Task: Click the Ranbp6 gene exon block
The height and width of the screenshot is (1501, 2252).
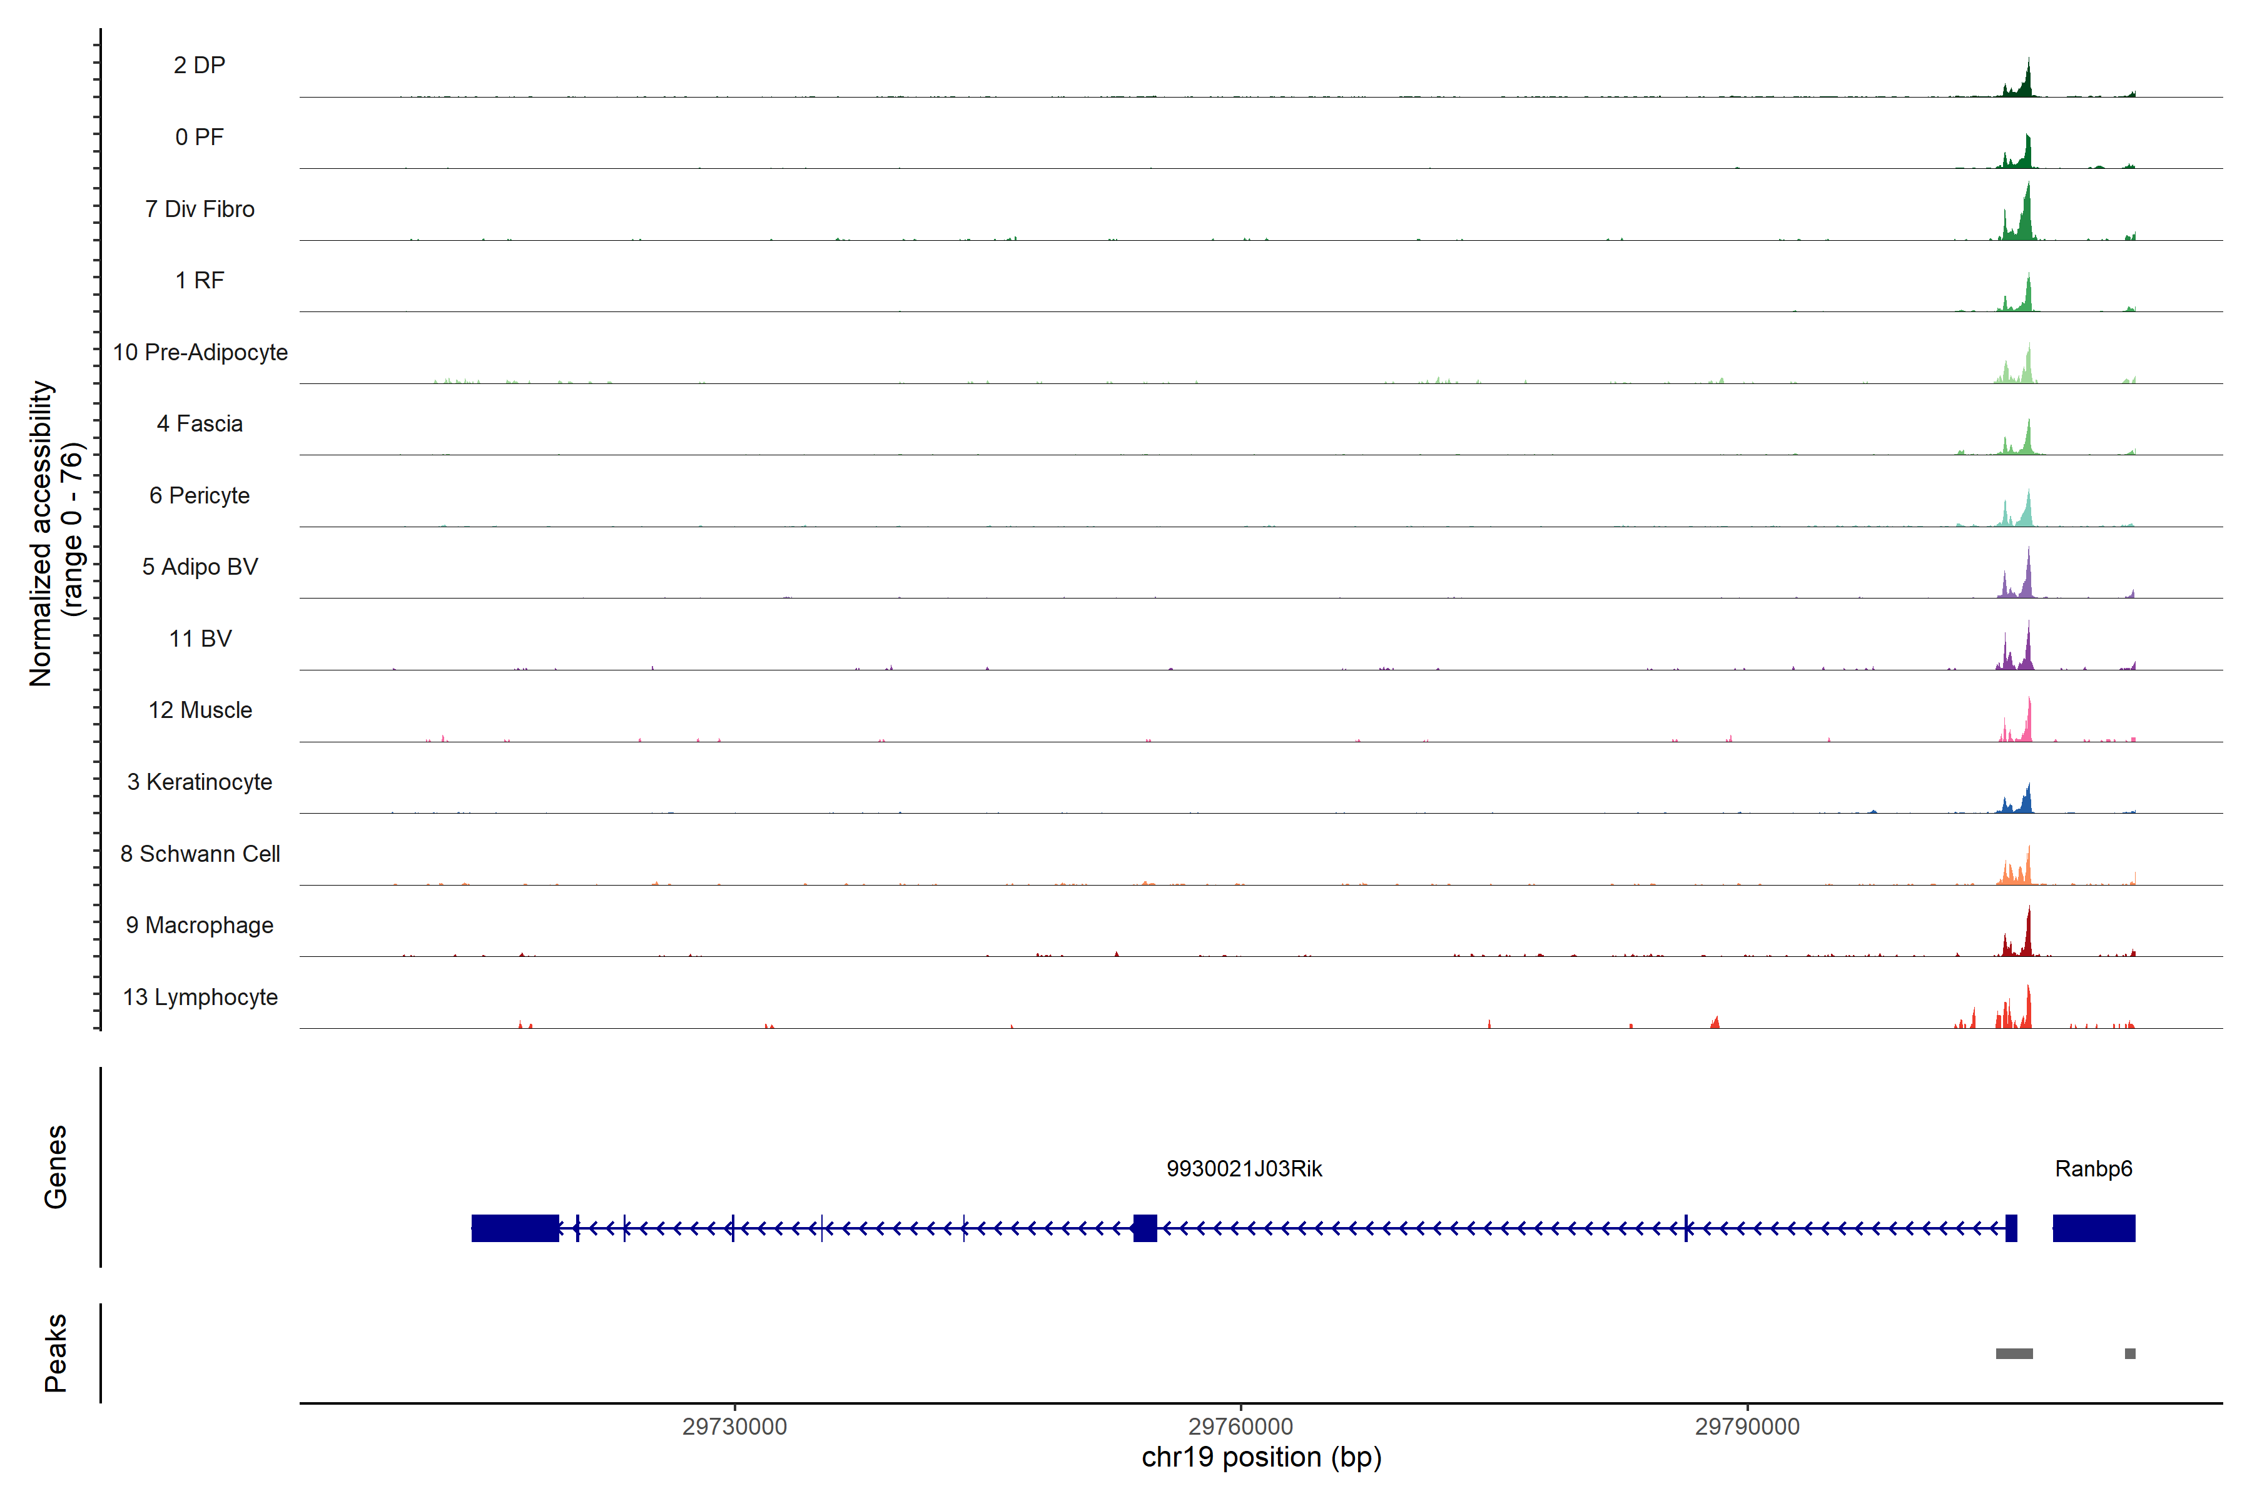Action: tap(2093, 1228)
